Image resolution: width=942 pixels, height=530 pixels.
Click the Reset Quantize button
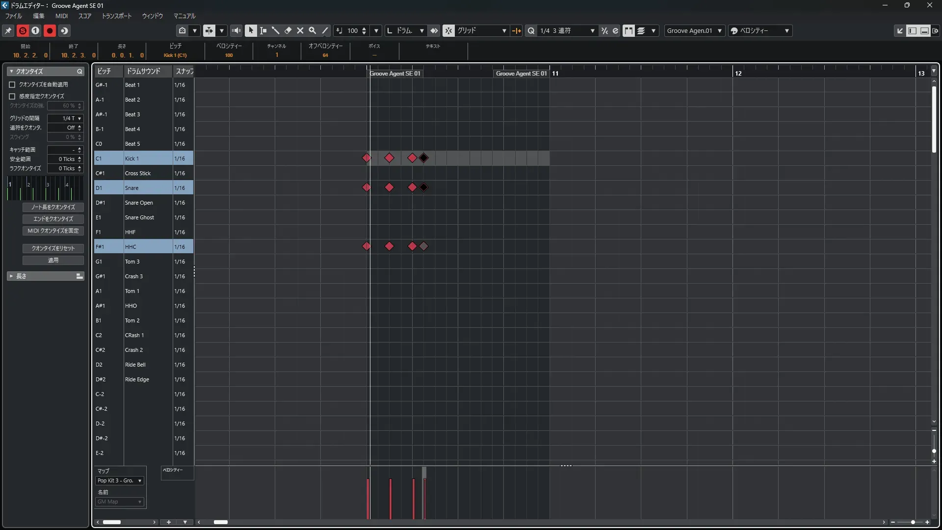click(53, 248)
